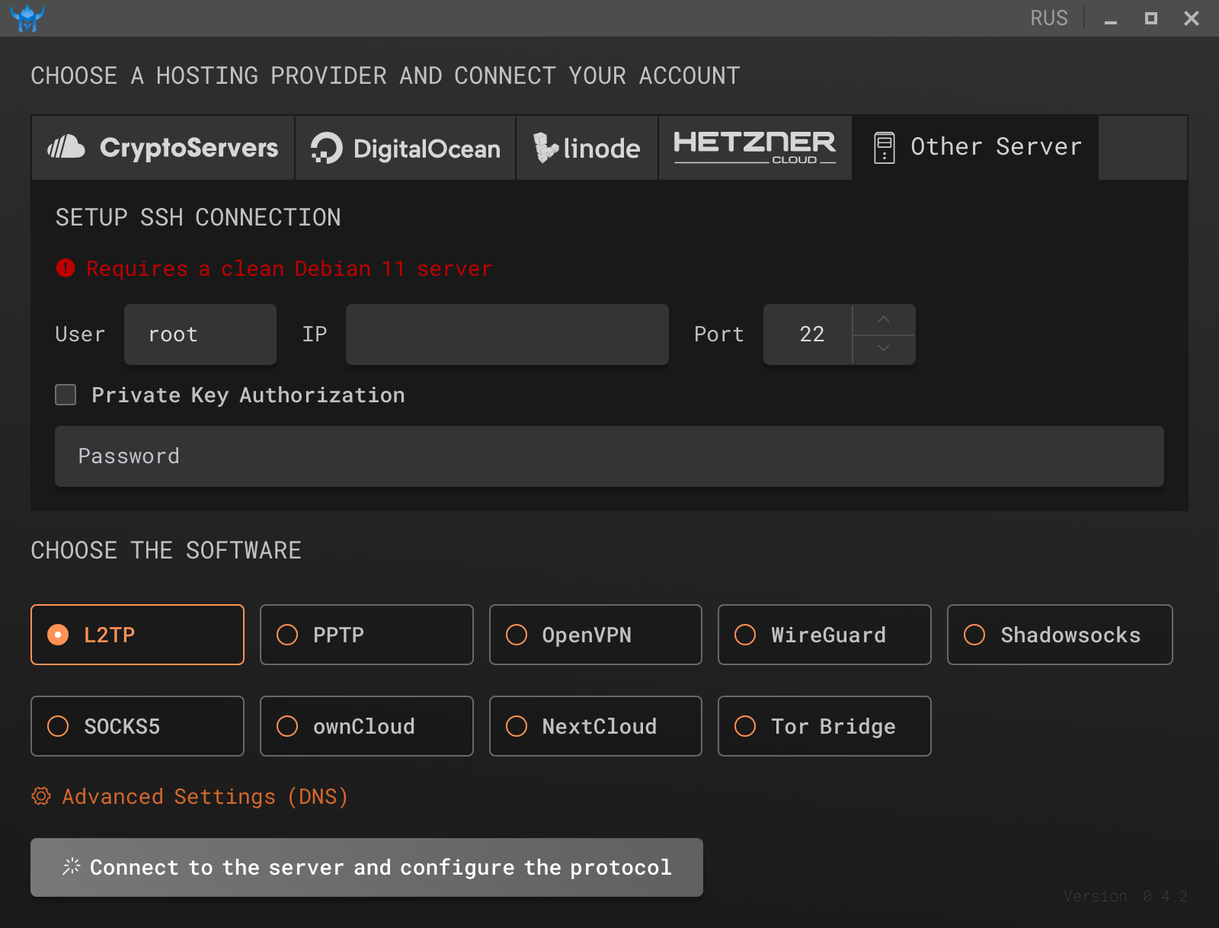The image size is (1219, 928).
Task: Maximize the application window
Action: [1151, 18]
